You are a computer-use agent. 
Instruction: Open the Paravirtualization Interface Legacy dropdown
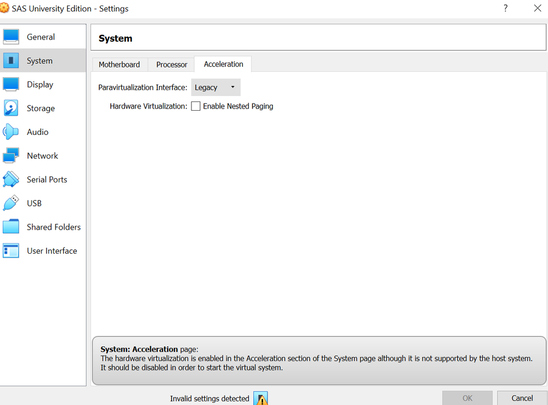pos(216,87)
